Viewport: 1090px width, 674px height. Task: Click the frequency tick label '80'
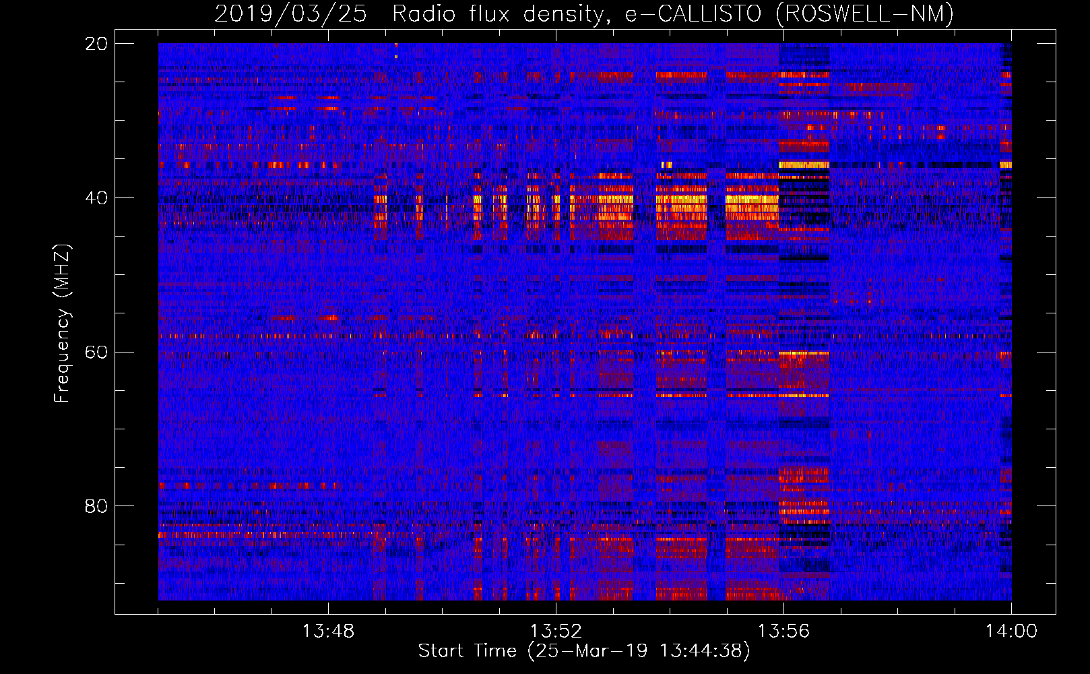(96, 506)
